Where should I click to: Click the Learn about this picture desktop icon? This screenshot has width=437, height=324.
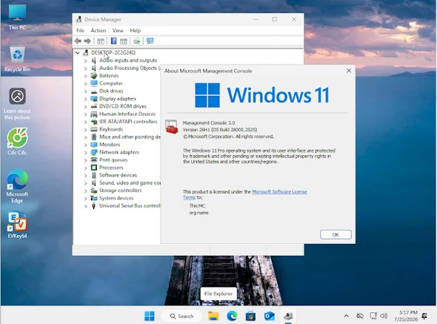click(17, 104)
